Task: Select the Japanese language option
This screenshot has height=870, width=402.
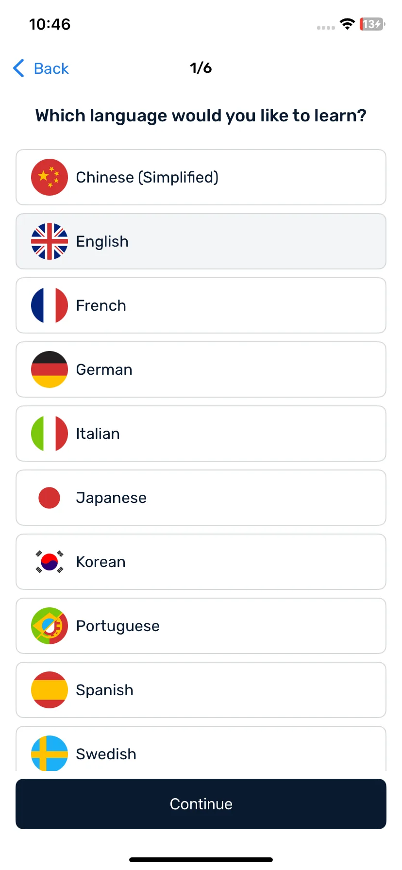Action: (201, 498)
